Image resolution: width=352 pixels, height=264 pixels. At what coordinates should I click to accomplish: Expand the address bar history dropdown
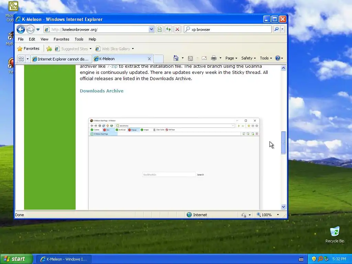(151, 30)
